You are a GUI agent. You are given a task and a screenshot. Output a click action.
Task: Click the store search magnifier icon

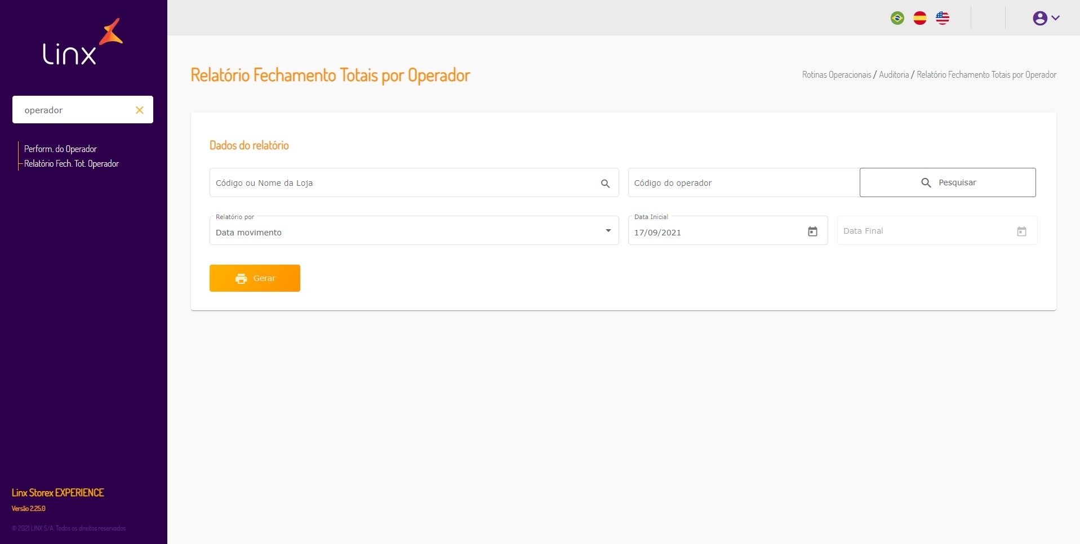pos(605,184)
